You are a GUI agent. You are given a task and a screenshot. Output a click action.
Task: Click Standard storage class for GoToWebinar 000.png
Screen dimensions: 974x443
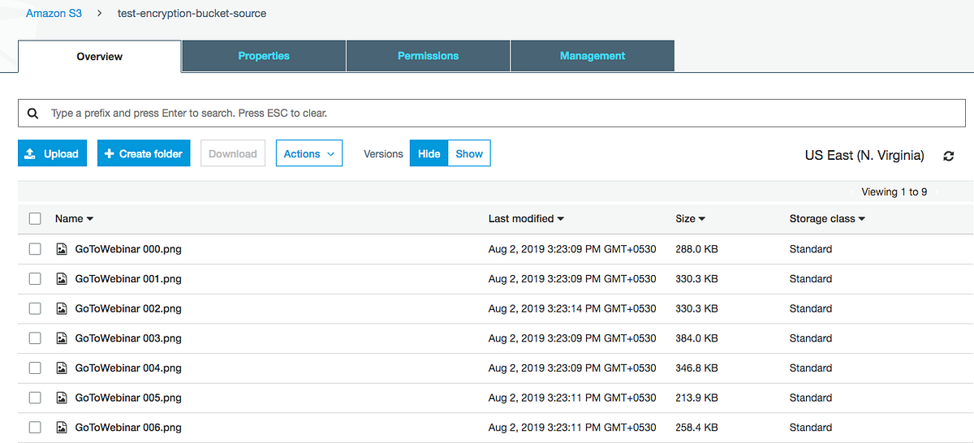point(811,249)
